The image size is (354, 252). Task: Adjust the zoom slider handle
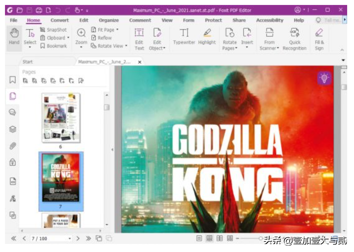pyautogui.click(x=261, y=238)
